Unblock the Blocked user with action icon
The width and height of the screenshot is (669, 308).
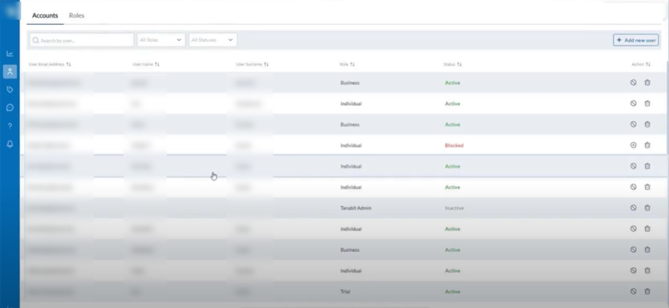tap(633, 145)
